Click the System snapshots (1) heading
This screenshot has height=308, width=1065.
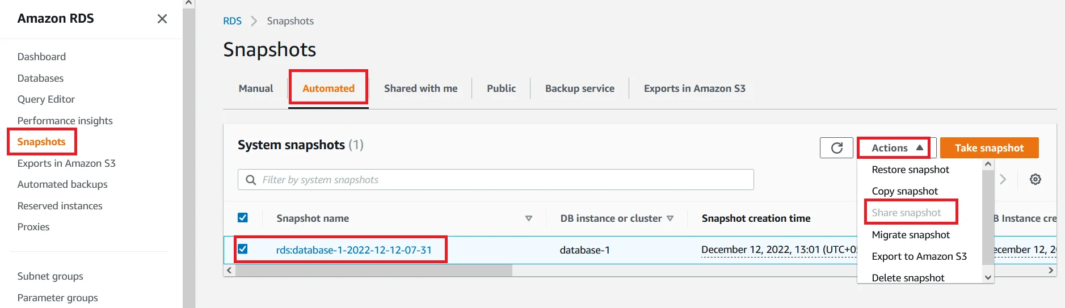(x=300, y=145)
